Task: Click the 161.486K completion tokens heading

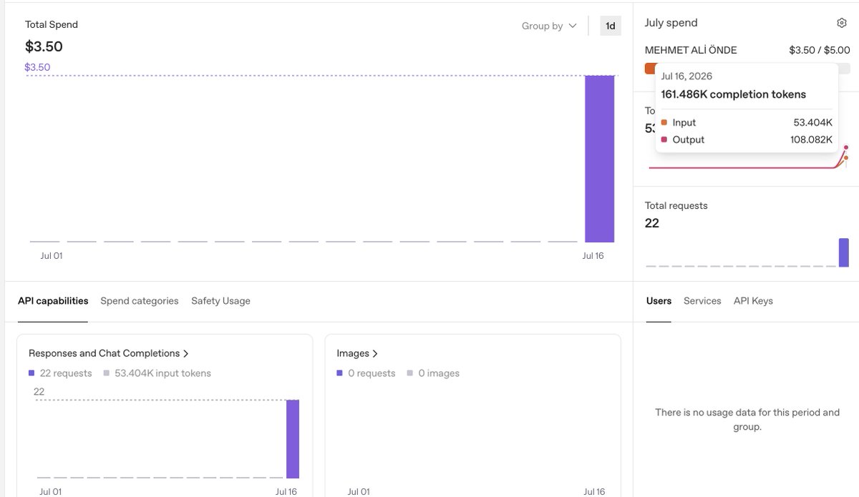Action: coord(733,94)
